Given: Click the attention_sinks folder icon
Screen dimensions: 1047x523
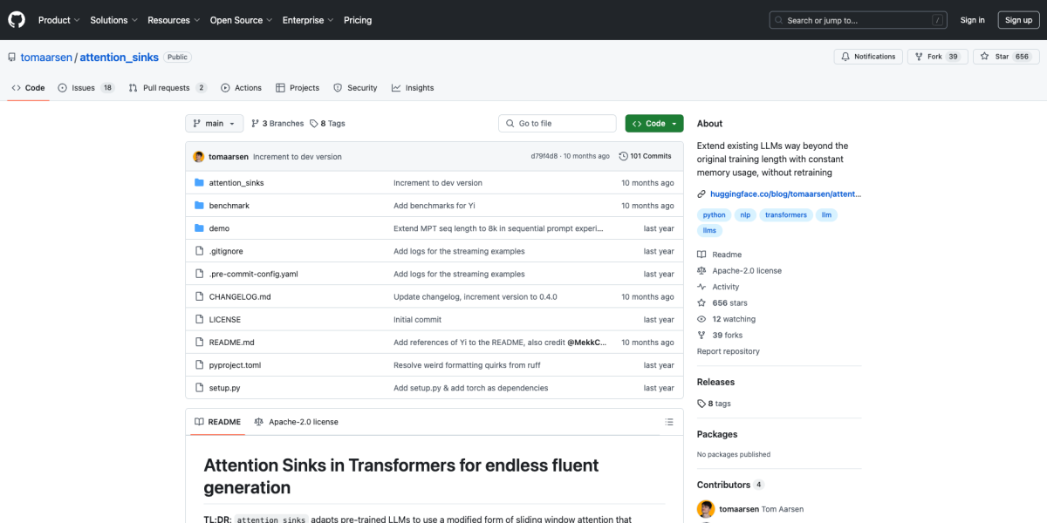Looking at the screenshot, I should point(199,183).
